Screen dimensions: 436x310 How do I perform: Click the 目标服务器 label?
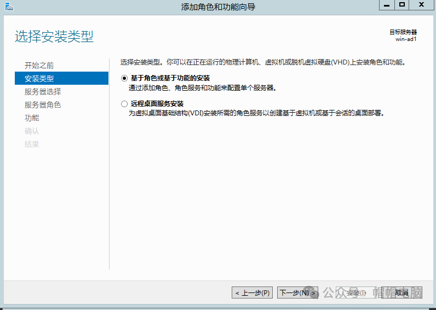403,32
